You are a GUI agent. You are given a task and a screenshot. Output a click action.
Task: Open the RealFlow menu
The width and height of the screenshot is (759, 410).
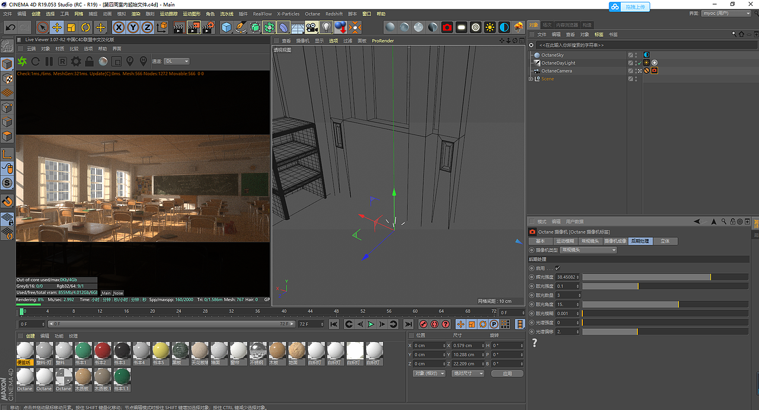coord(262,14)
